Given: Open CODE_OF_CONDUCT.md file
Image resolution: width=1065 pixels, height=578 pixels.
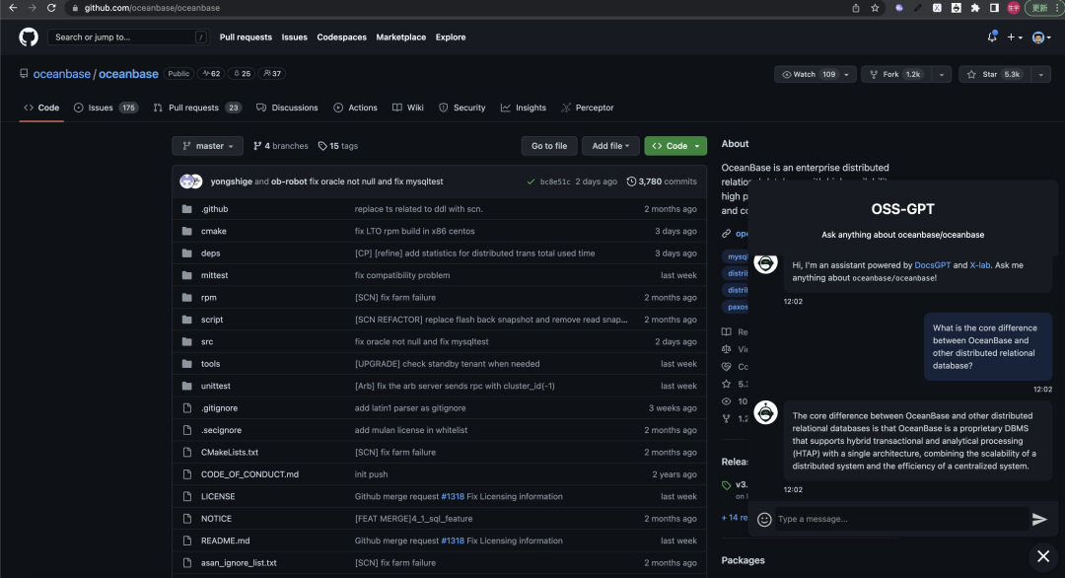Looking at the screenshot, I should coord(249,474).
